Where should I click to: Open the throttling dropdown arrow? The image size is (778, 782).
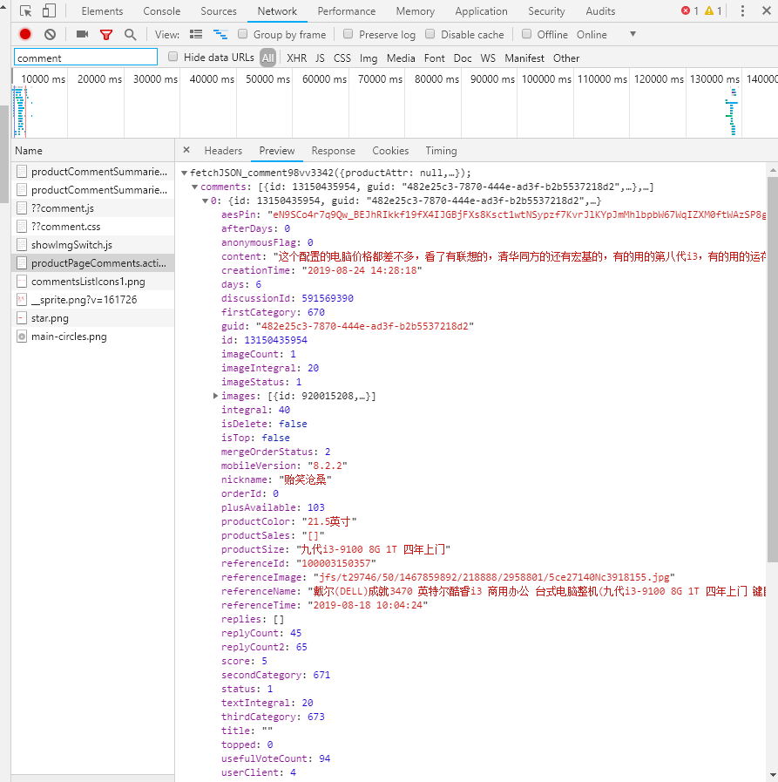pos(633,34)
